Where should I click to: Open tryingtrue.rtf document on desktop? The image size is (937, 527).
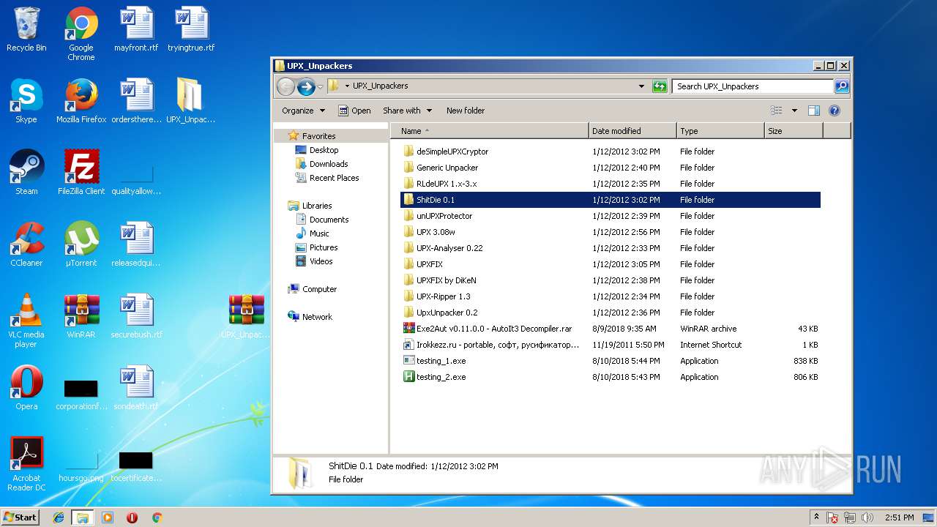[191, 29]
